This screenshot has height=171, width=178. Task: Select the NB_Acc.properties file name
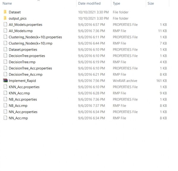click(23, 99)
